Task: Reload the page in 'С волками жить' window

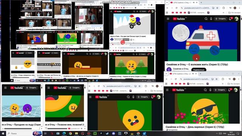Action: click(x=177, y=8)
